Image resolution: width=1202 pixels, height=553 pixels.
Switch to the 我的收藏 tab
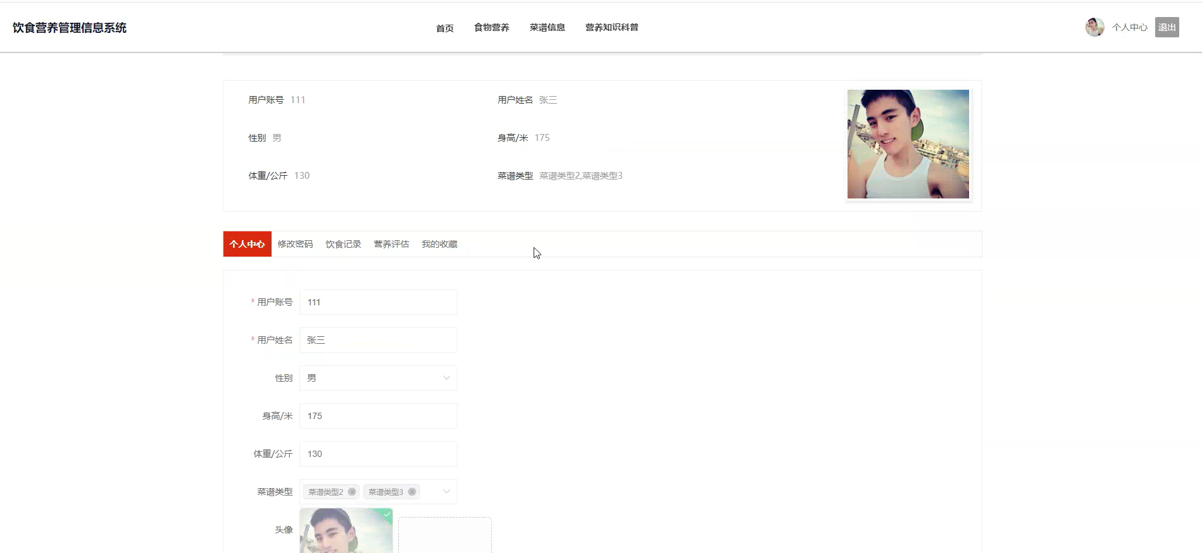click(x=440, y=244)
